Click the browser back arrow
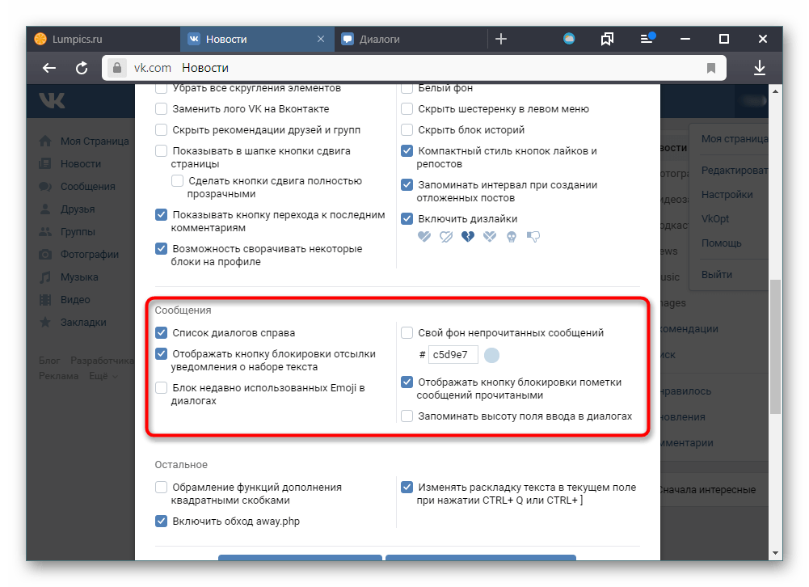This screenshot has height=587, width=809. click(x=49, y=68)
